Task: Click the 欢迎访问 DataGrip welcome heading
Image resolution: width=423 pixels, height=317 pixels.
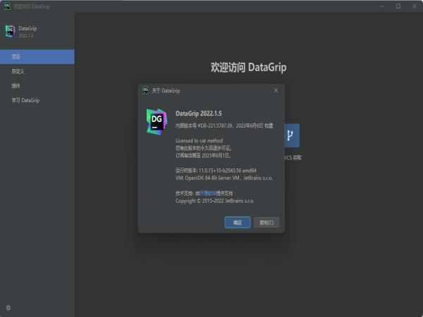Action: point(248,68)
